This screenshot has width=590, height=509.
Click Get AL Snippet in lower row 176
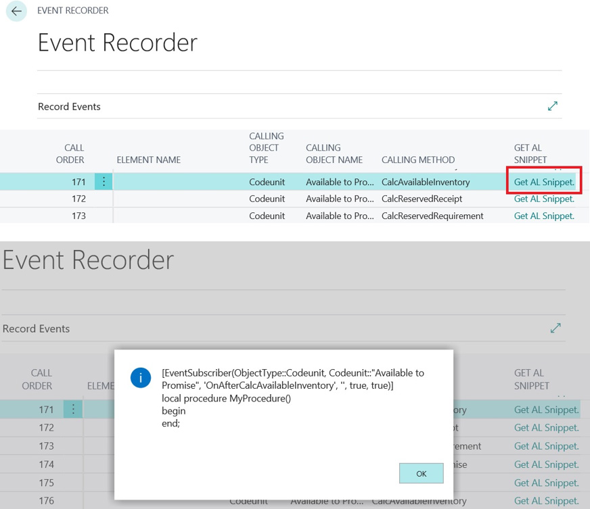coord(546,501)
